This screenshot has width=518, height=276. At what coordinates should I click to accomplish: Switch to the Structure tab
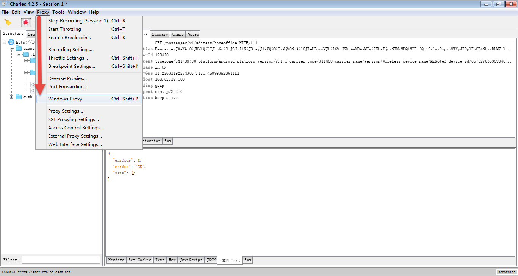(x=13, y=34)
